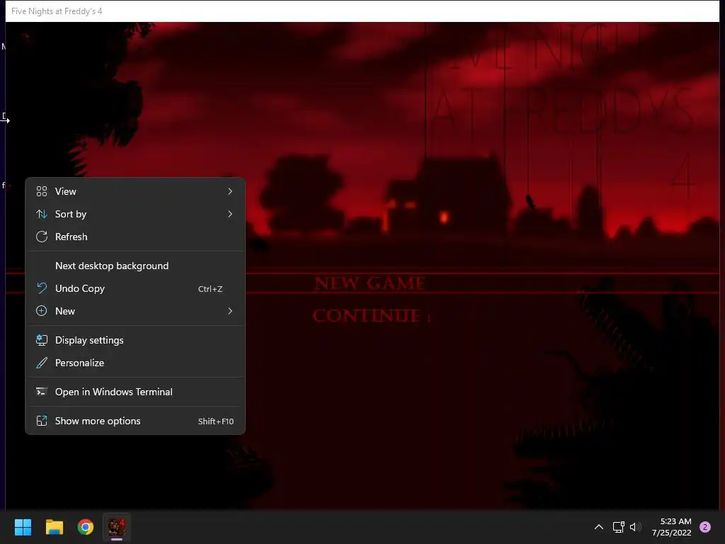Screen dimensions: 725x544
Task: Choose View from the context menu
Action: tap(135, 191)
